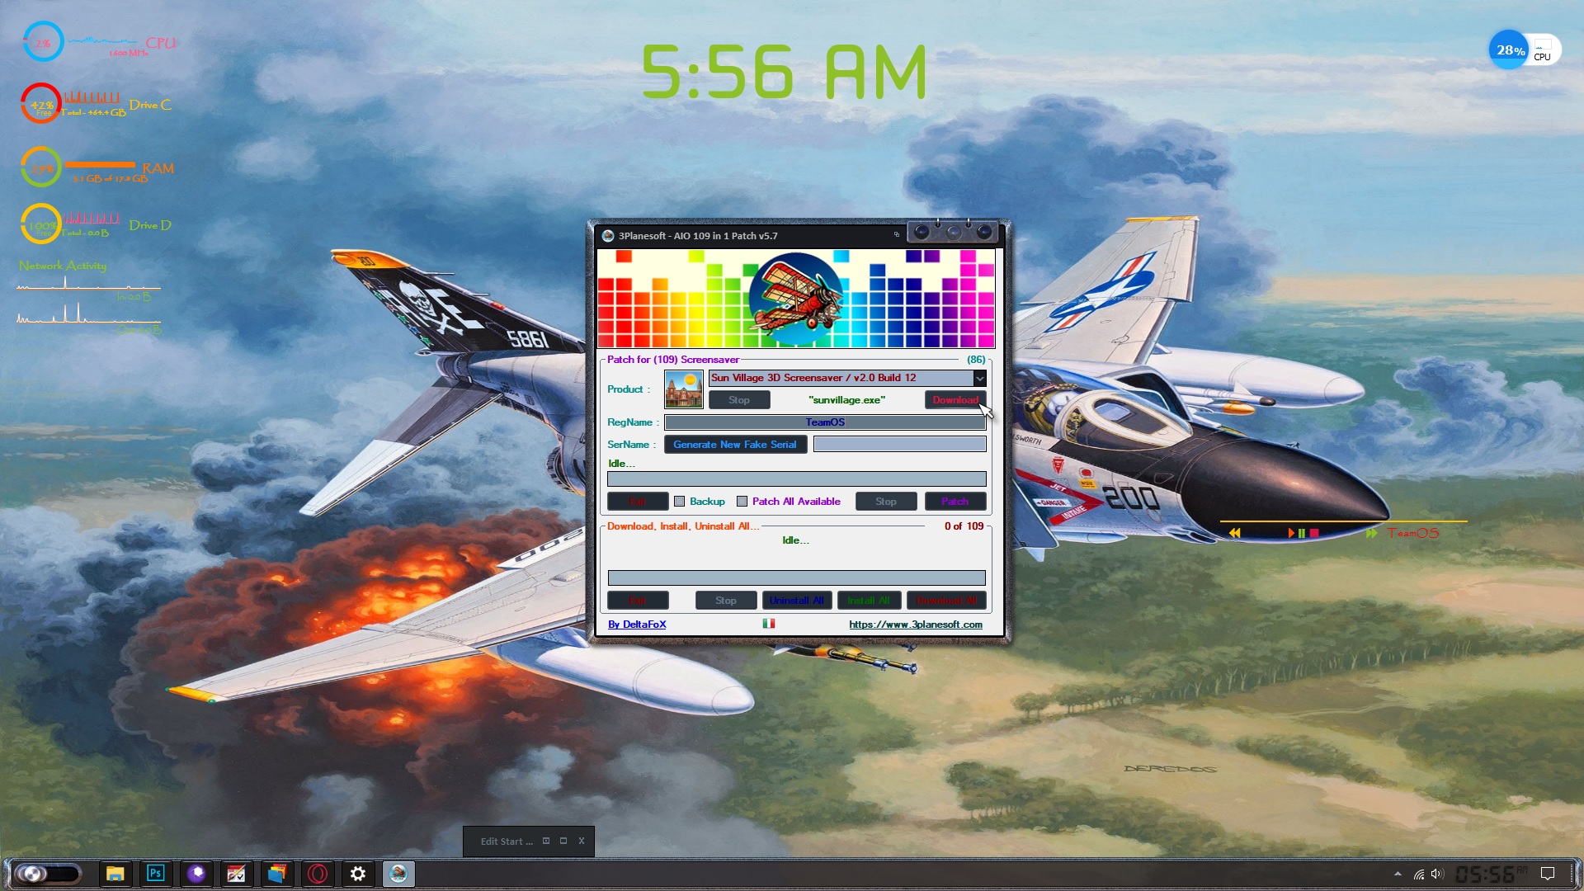Click the blue stacked windows taskbar icon
Viewport: 1584px width, 891px height.
[277, 873]
